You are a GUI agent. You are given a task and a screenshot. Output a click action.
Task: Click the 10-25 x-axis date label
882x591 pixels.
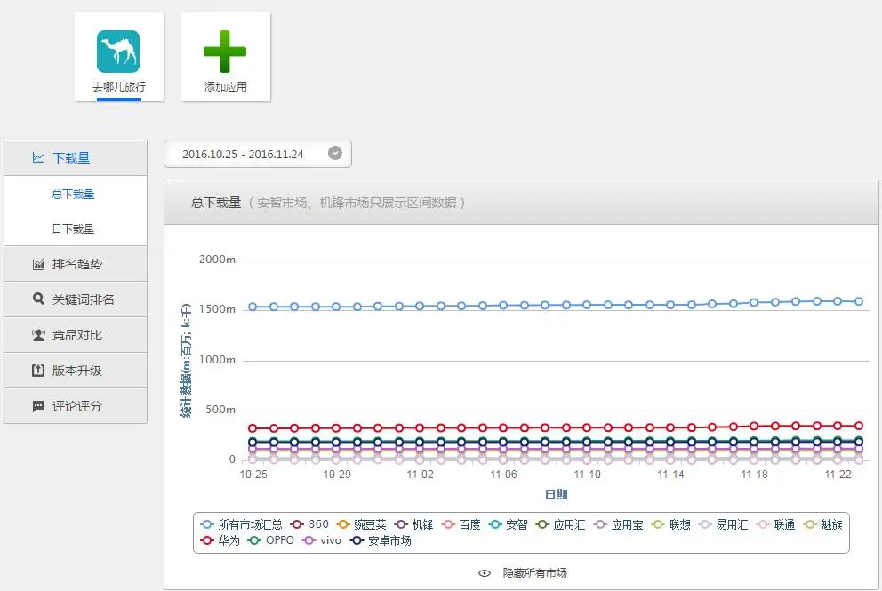[x=253, y=475]
